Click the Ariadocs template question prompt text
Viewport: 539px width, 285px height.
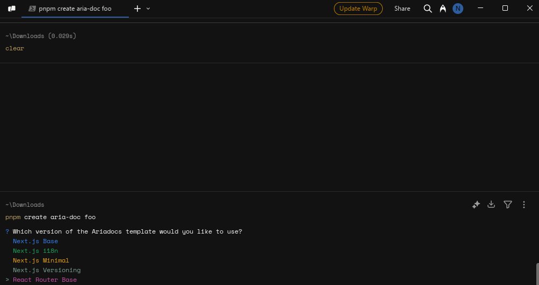(x=128, y=231)
